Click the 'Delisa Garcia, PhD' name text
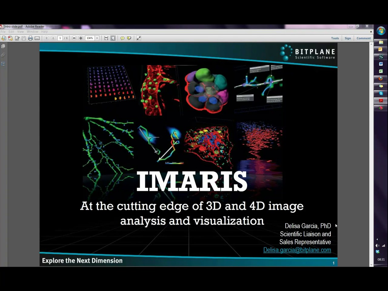Image resolution: width=388 pixels, height=291 pixels. [x=308, y=226]
